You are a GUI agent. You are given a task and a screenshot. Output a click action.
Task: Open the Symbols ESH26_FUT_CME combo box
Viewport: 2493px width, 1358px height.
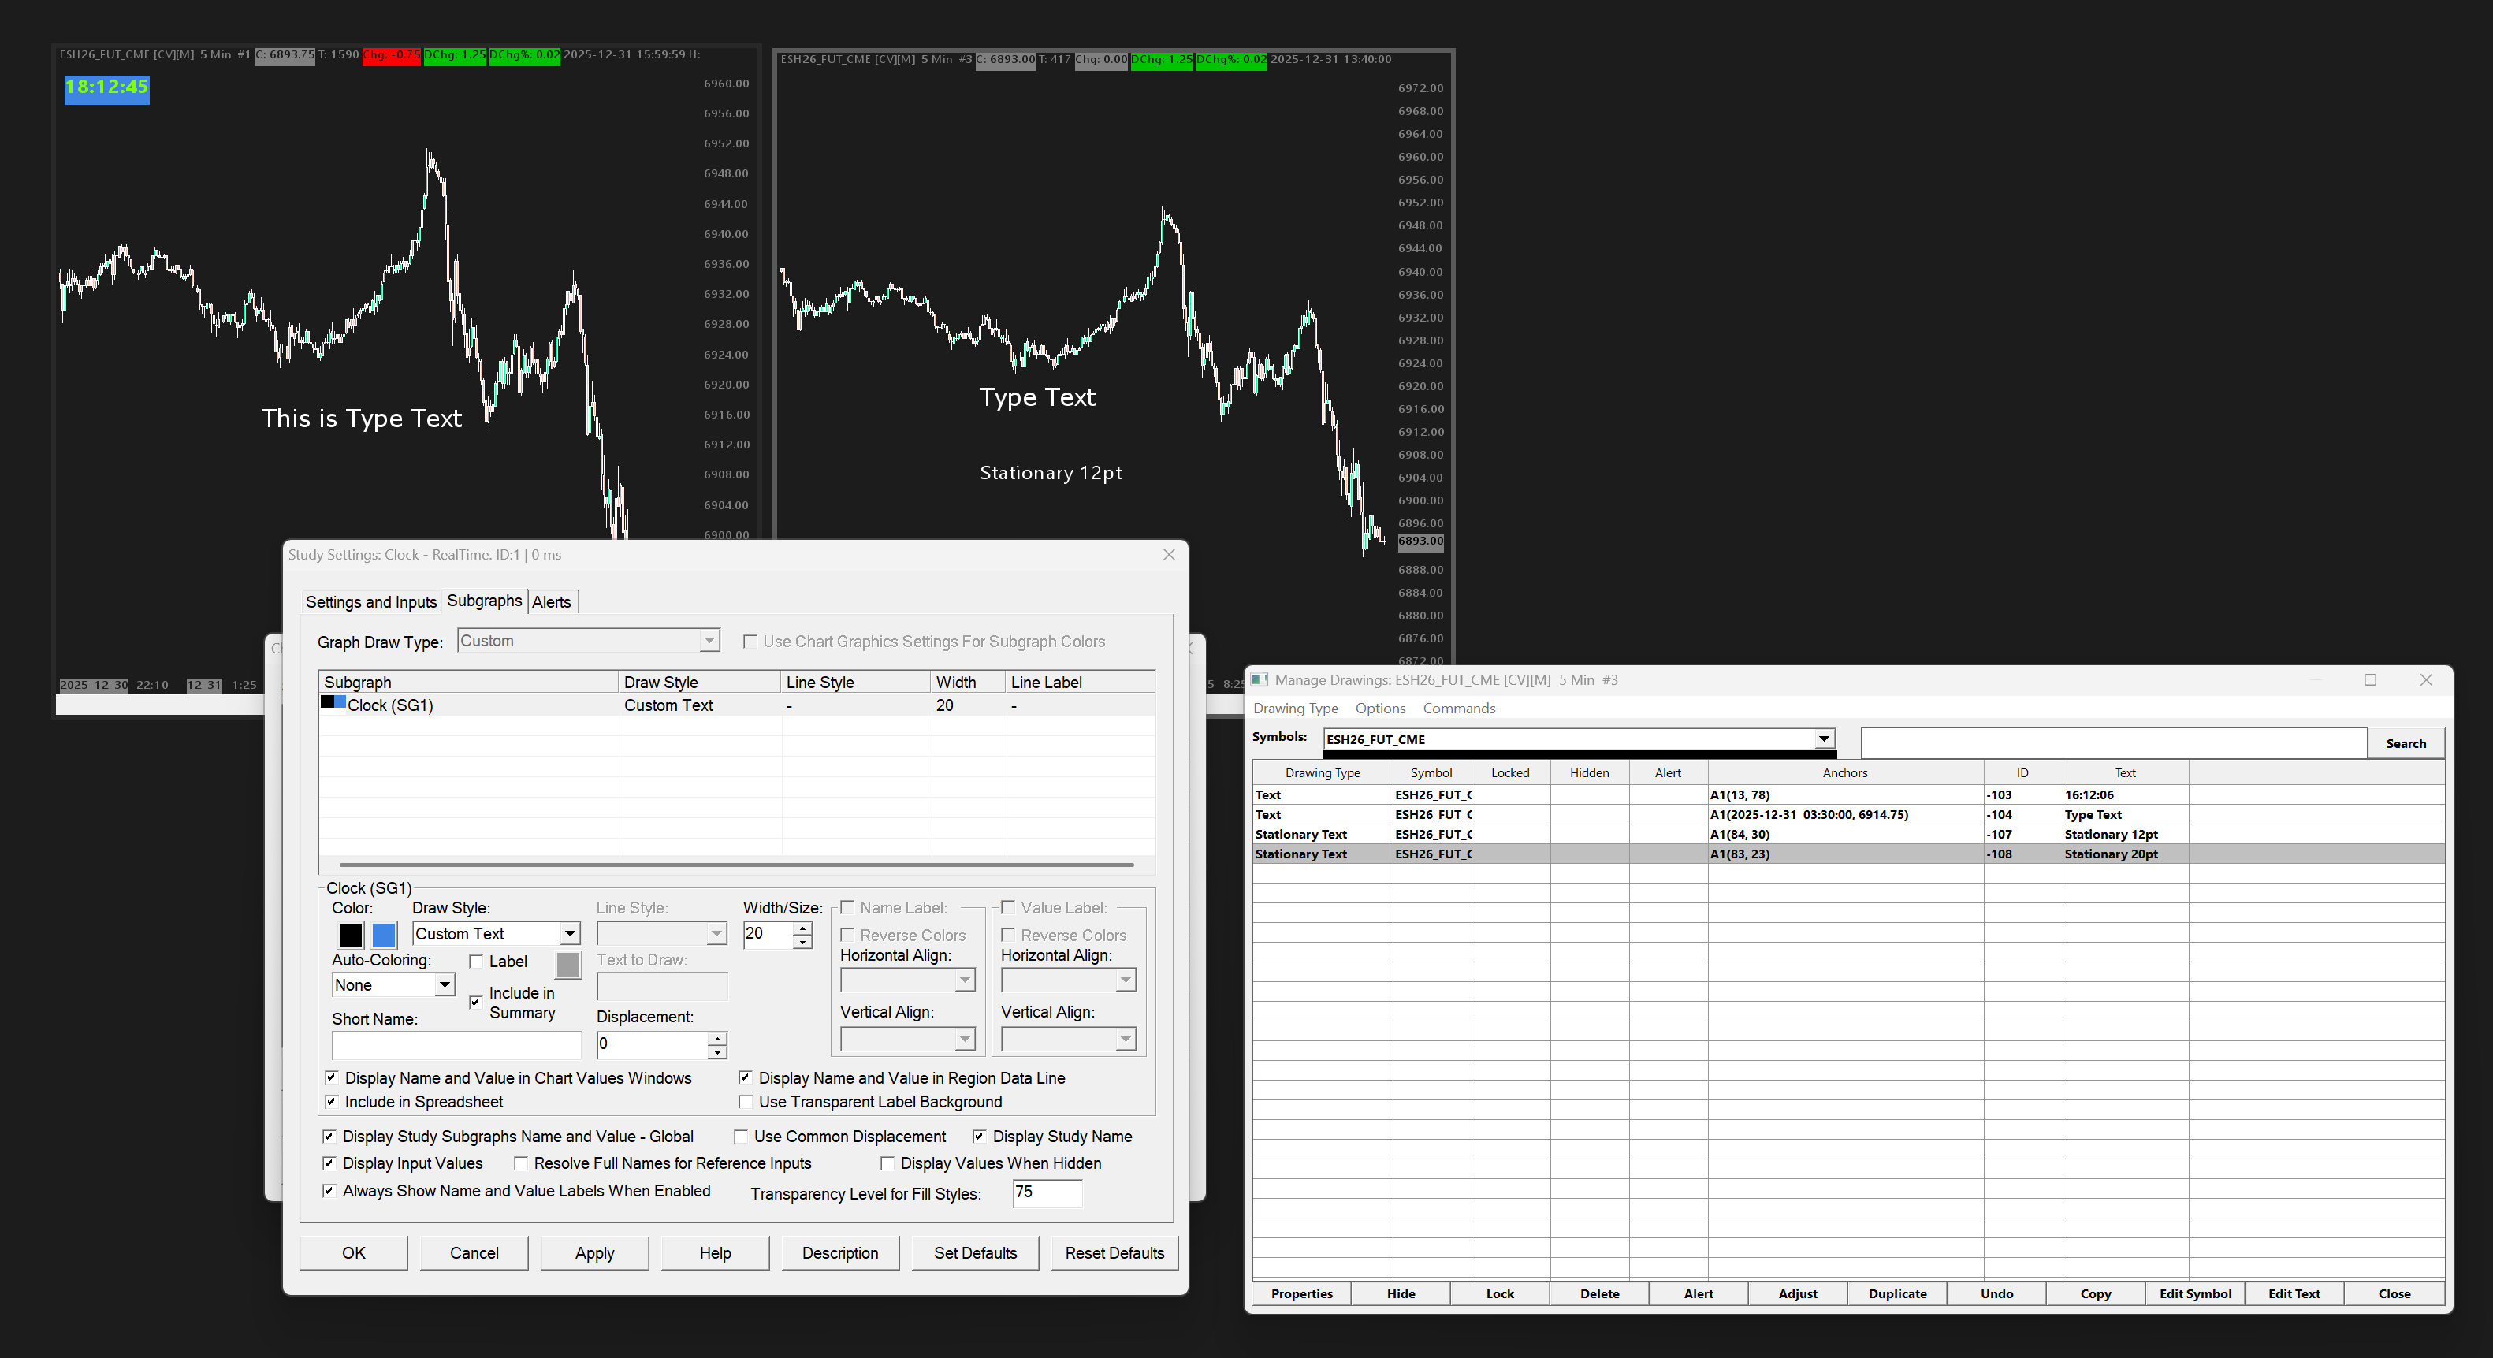(1823, 739)
